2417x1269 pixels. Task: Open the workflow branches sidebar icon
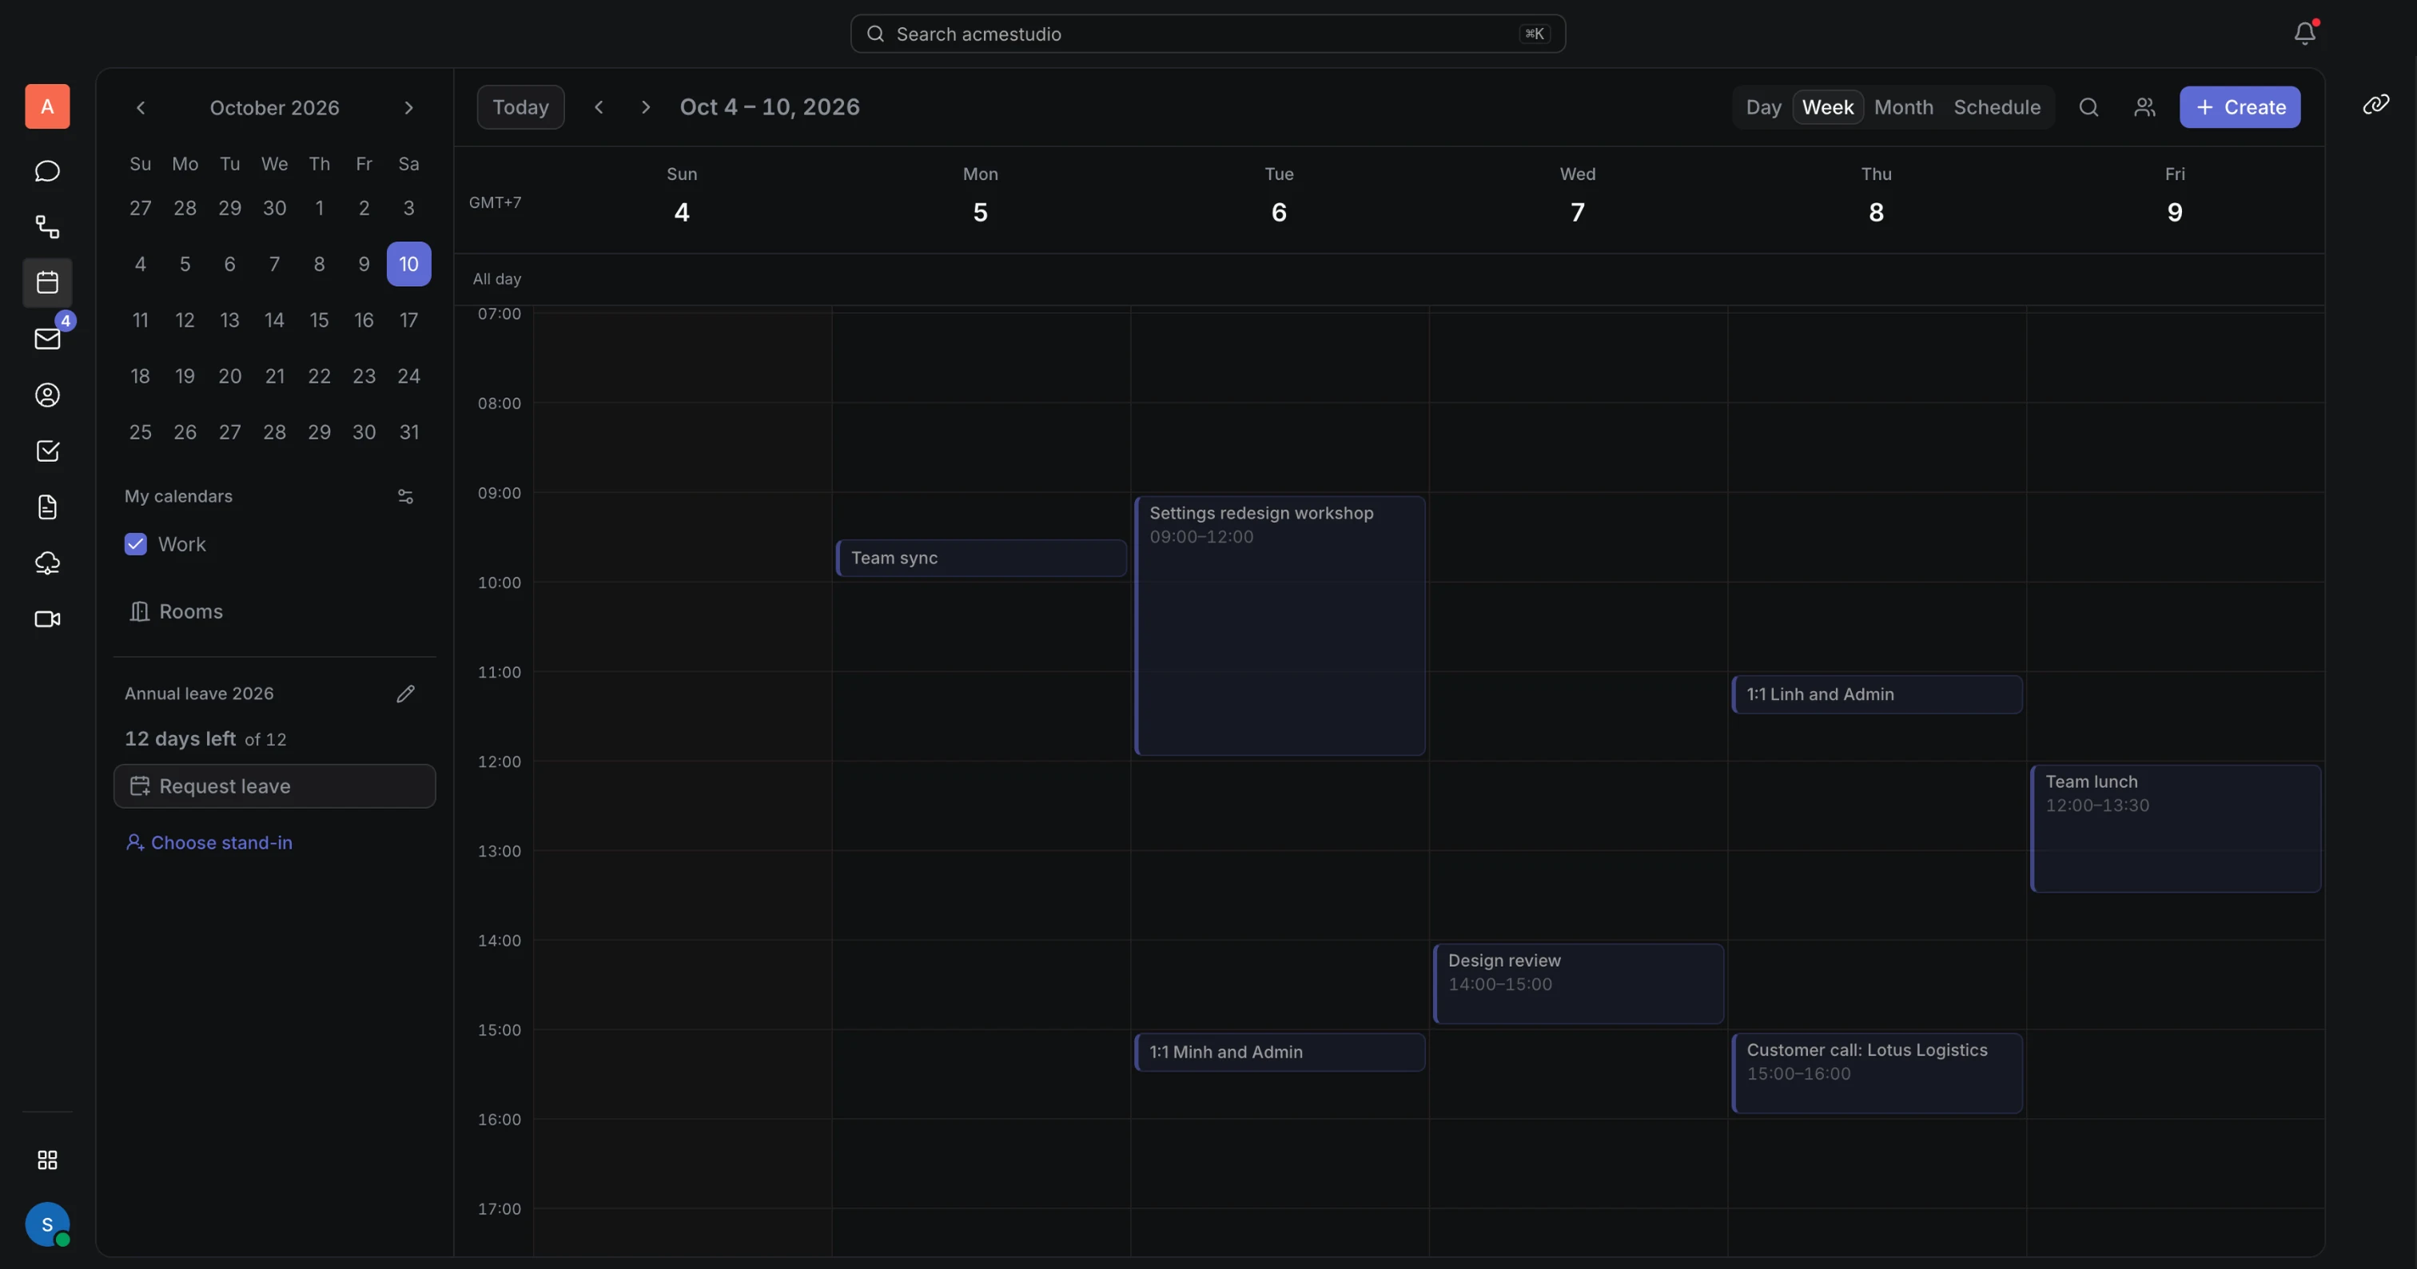[47, 226]
